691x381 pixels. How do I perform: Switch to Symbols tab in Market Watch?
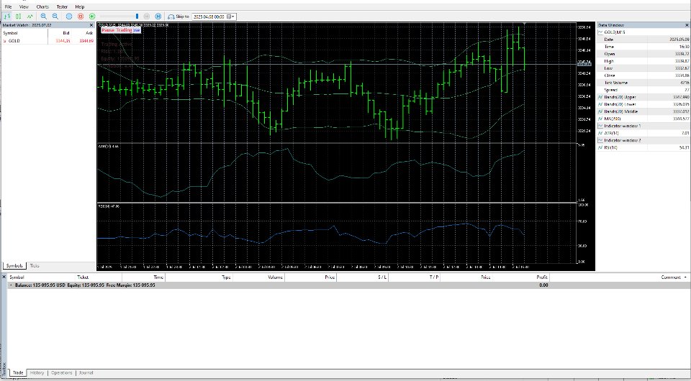tap(14, 266)
